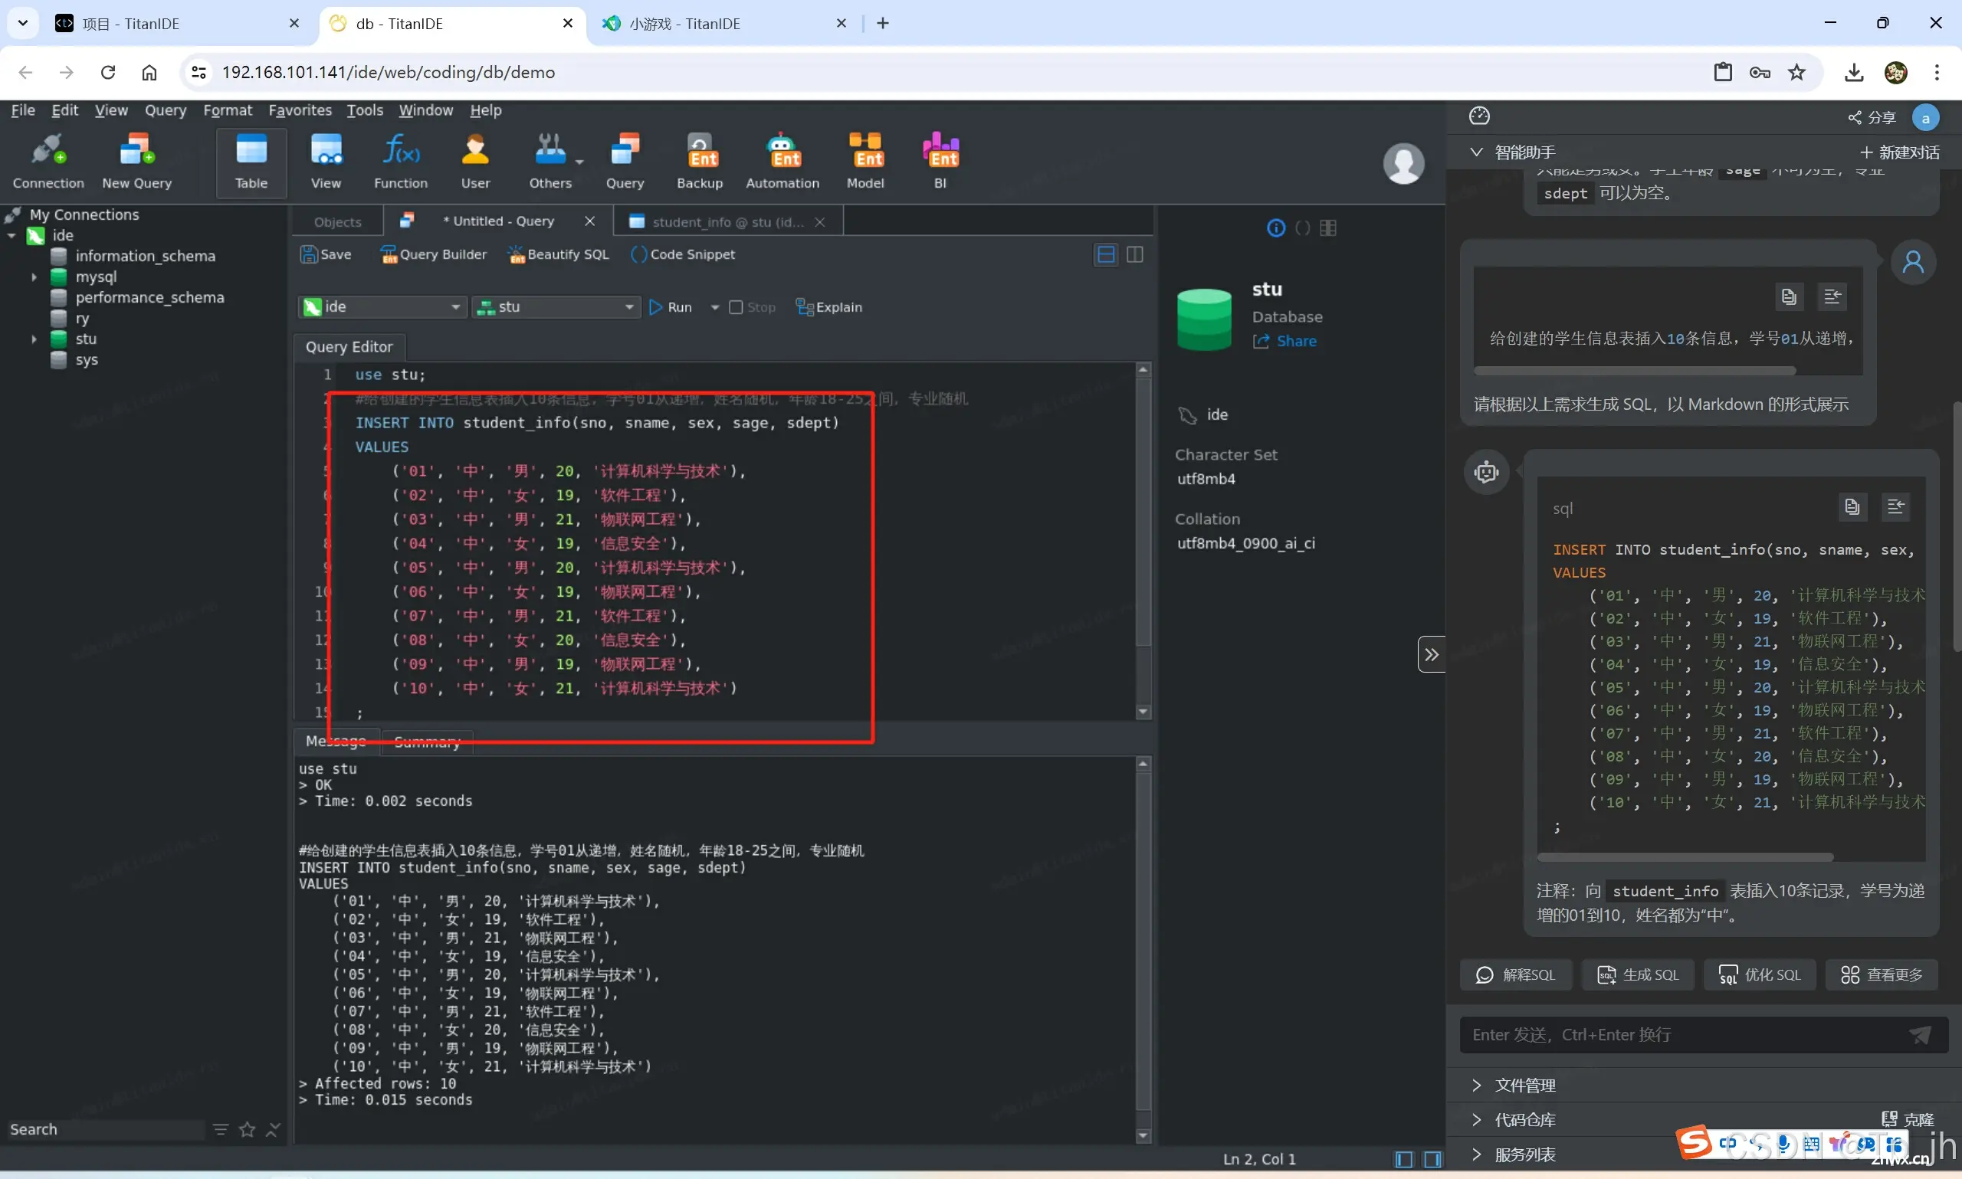The height and width of the screenshot is (1179, 1962).
Task: Click the 解释SQL button
Action: click(x=1519, y=974)
